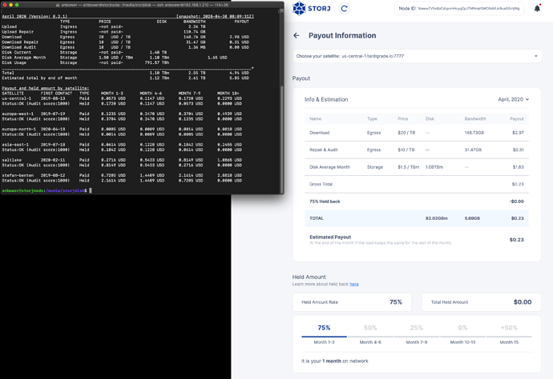Viewport: 553px width, 379px height.
Task: Click the Download row in payout table
Action: coord(417,133)
